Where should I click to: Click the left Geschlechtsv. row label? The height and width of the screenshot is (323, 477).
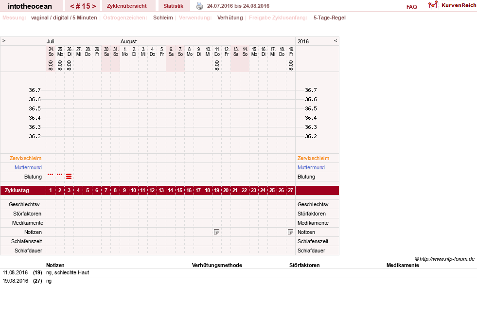[25, 205]
